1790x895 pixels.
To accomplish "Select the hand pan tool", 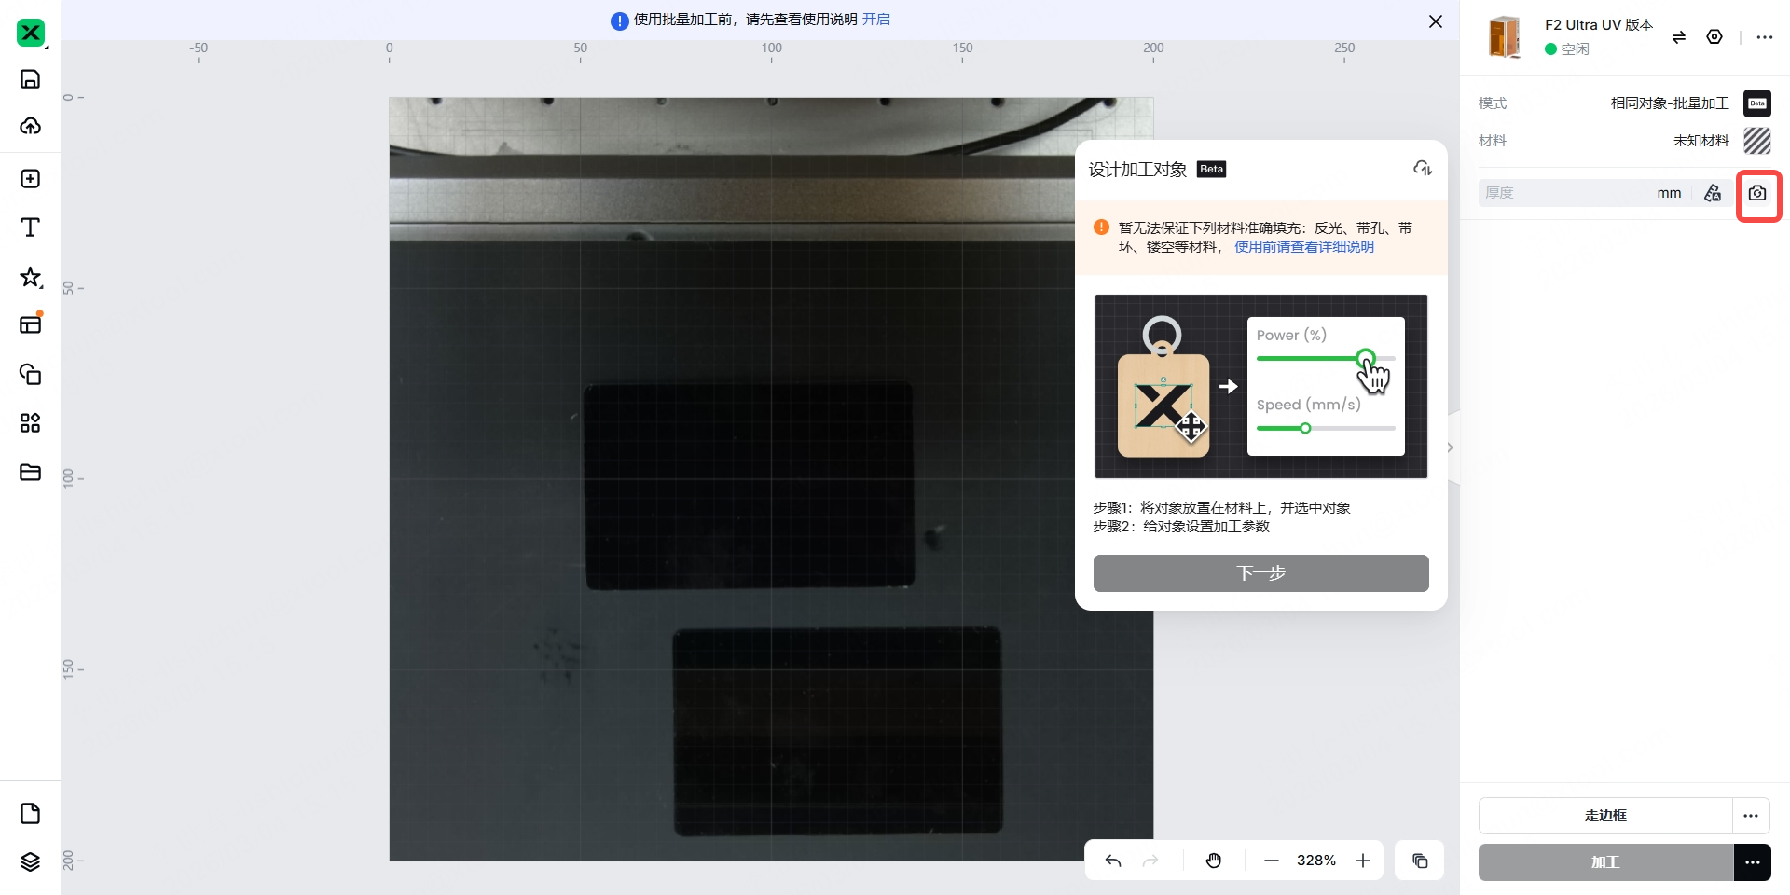I will click(1213, 861).
